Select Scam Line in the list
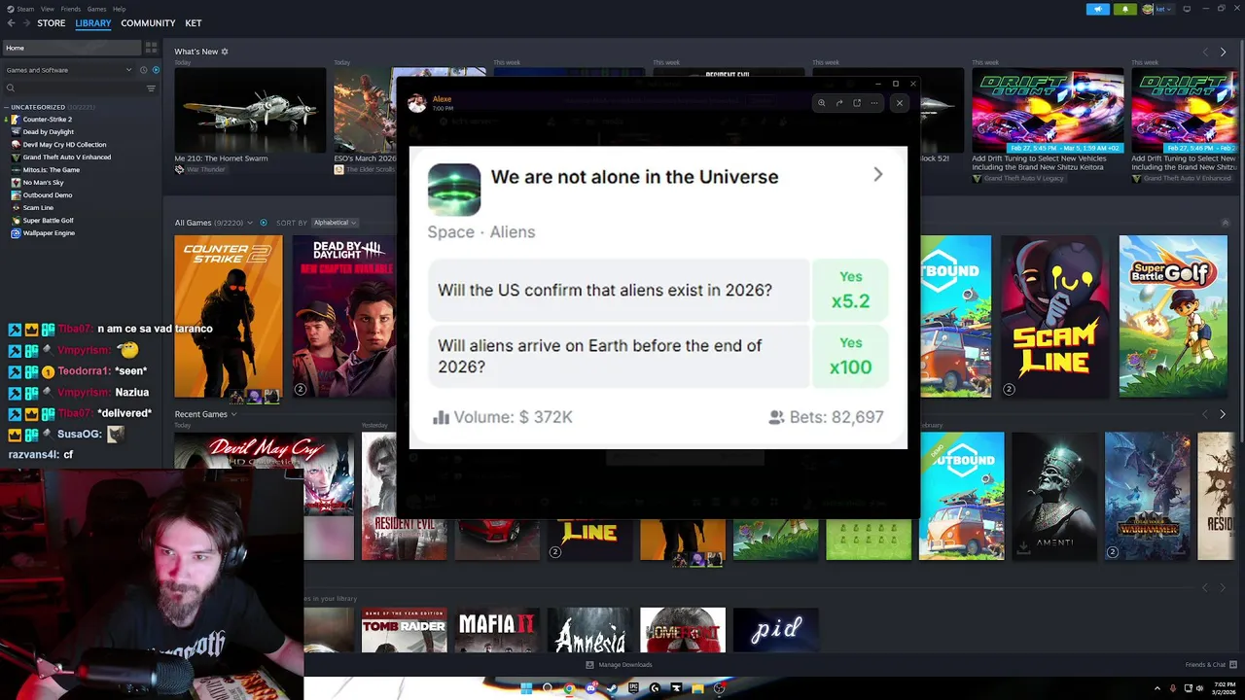 (38, 208)
